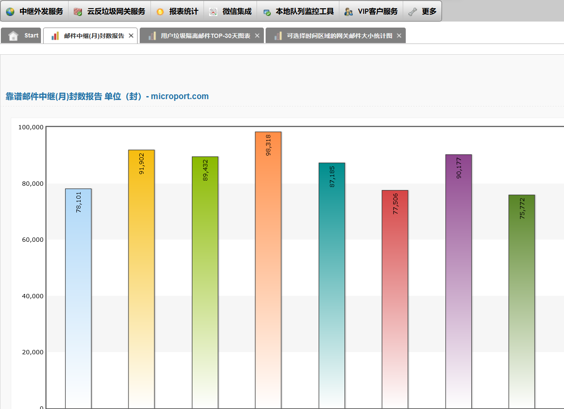Screen dimensions: 564x409
Task: Switch to the 可选择时间区域的网关邮件大小统计图 tab
Action: coord(339,36)
